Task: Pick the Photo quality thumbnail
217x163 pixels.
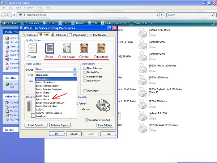Action: pos(84,48)
